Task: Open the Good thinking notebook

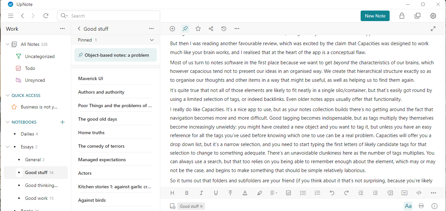Action: tap(41, 185)
